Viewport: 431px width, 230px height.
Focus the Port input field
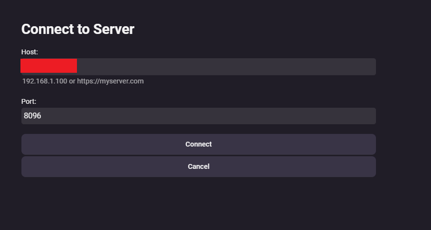tap(198, 116)
